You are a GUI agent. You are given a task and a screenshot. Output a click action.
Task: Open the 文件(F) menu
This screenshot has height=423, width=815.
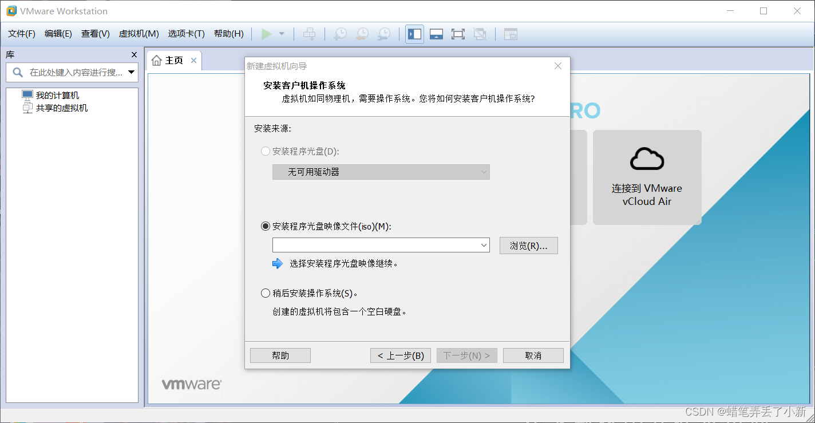pyautogui.click(x=22, y=34)
